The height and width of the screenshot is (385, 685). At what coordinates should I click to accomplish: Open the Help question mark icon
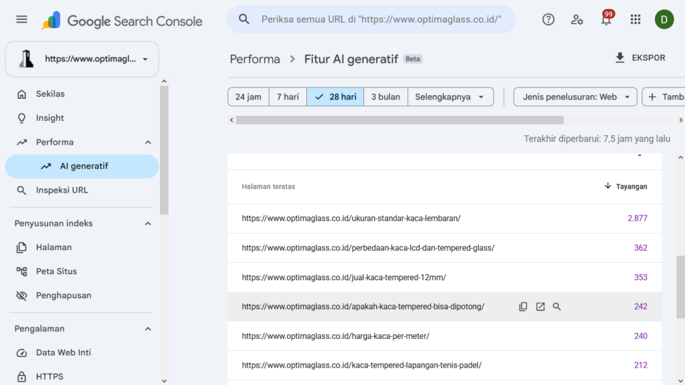click(x=549, y=19)
